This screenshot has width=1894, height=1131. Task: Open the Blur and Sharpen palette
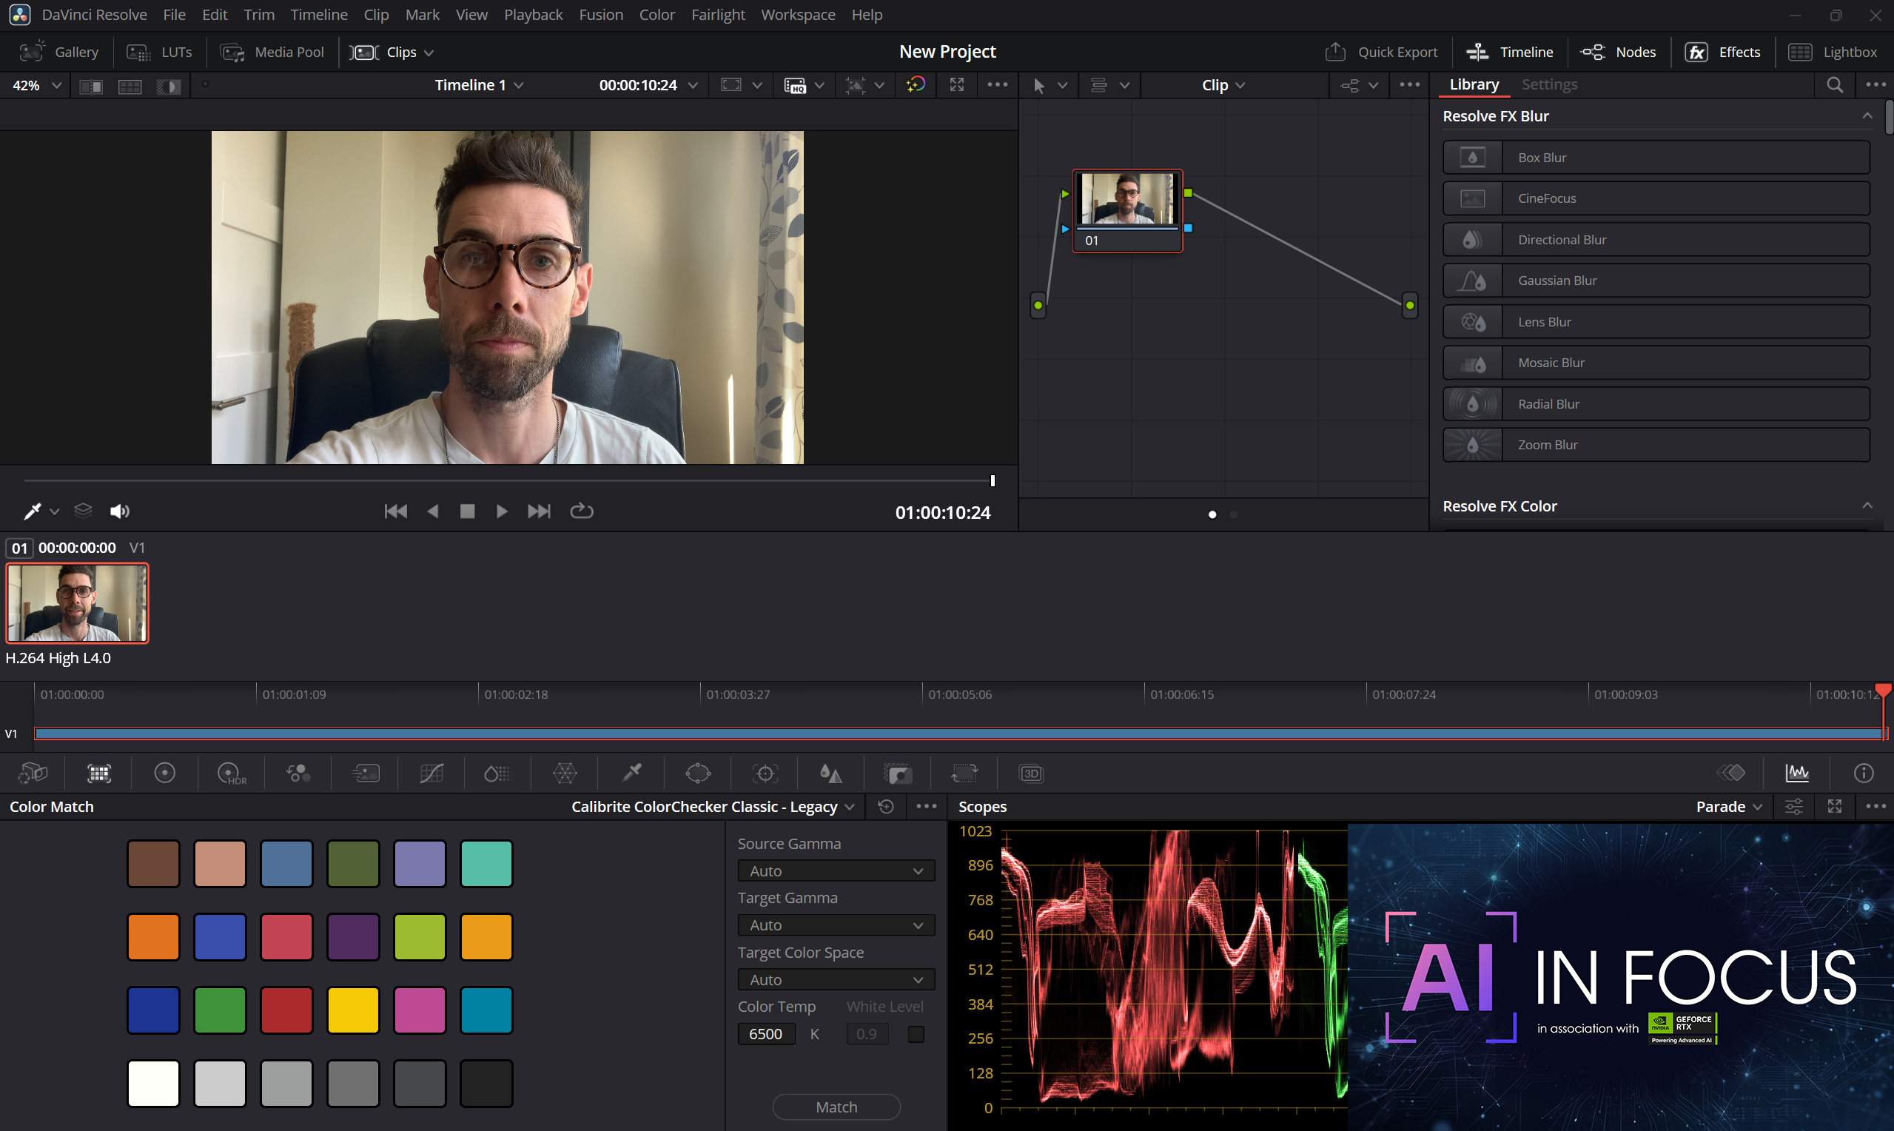click(830, 773)
